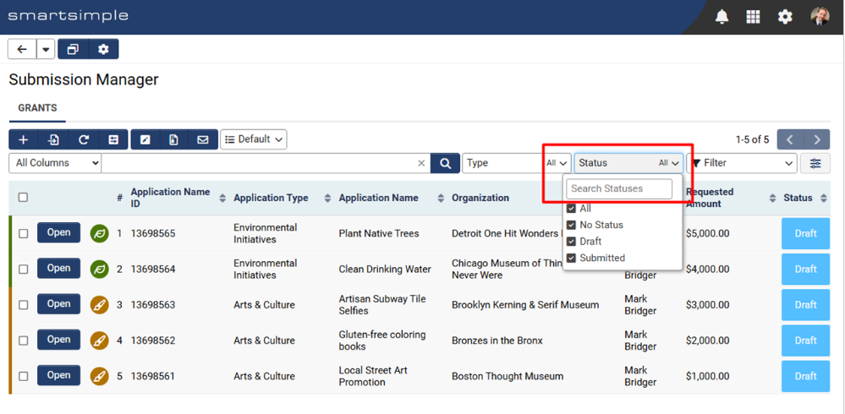Sort by the Organization column header

[x=480, y=198]
